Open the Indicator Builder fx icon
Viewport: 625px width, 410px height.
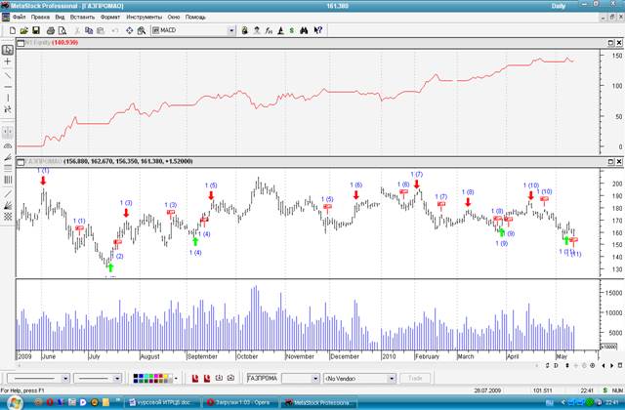[x=269, y=30]
